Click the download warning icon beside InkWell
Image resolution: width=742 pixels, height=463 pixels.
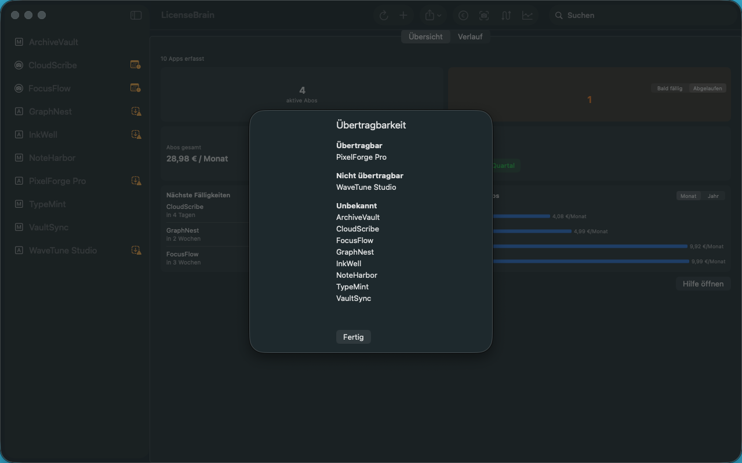point(136,134)
